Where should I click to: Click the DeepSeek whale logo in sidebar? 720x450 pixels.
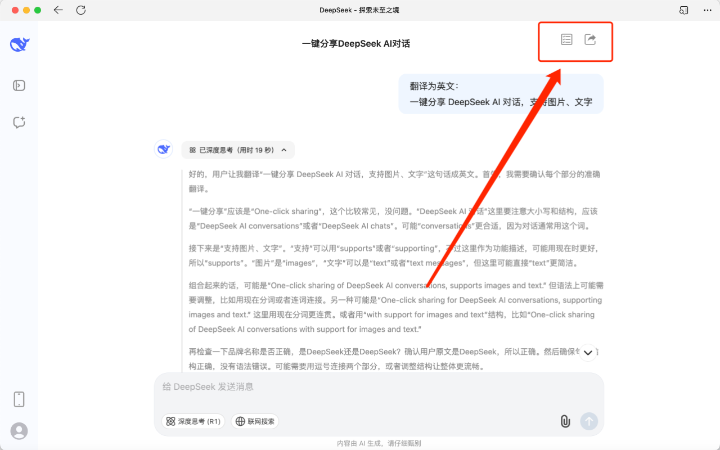tap(20, 44)
